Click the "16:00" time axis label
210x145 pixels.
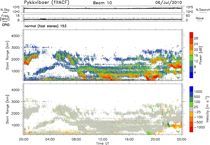[x=129, y=140]
